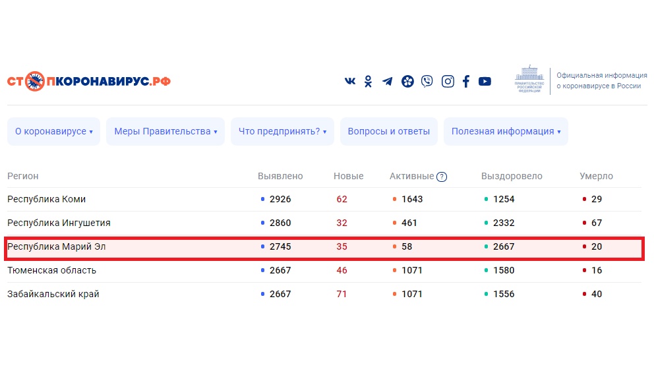This screenshot has width=654, height=369.
Task: Click the Республика Коми region name
Action: pyautogui.click(x=46, y=200)
